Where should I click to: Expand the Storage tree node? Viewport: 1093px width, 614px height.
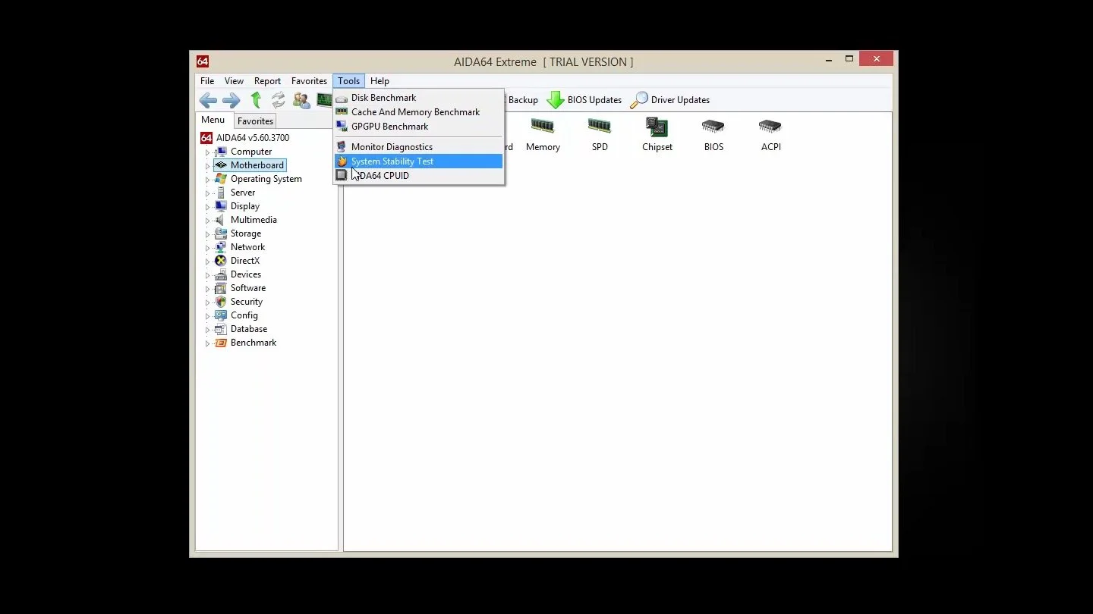tap(207, 233)
